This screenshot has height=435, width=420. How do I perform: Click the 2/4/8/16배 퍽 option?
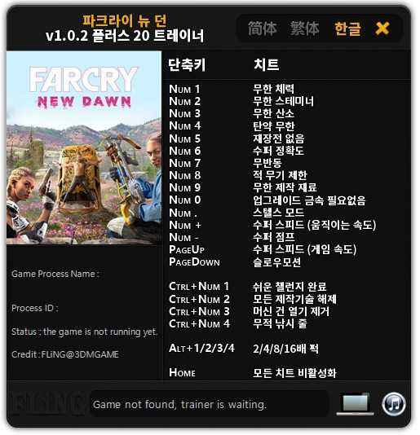(x=287, y=349)
